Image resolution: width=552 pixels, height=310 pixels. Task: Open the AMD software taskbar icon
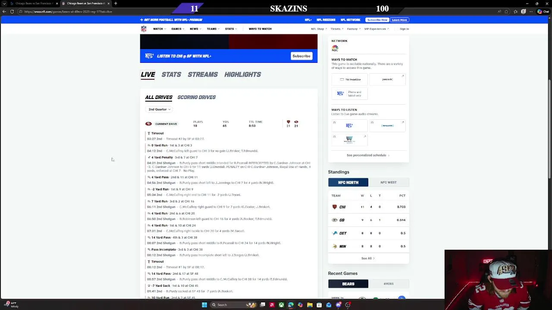coord(272,305)
